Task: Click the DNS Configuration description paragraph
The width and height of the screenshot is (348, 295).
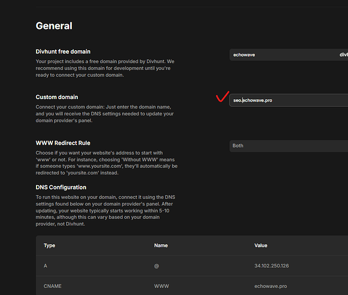Action: click(x=106, y=211)
